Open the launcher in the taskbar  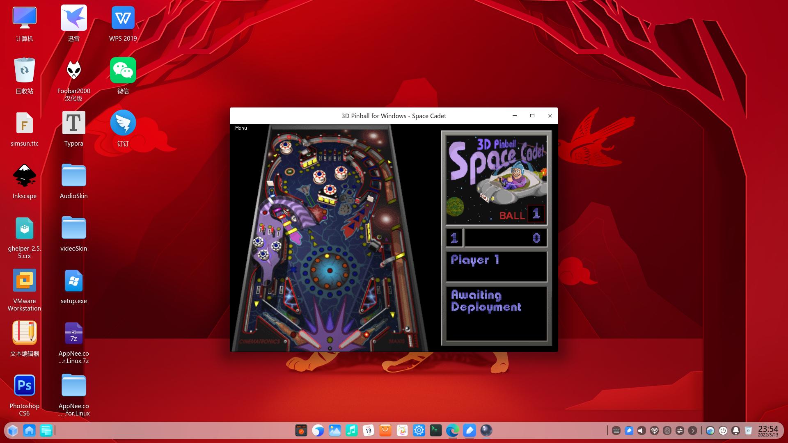click(x=13, y=430)
